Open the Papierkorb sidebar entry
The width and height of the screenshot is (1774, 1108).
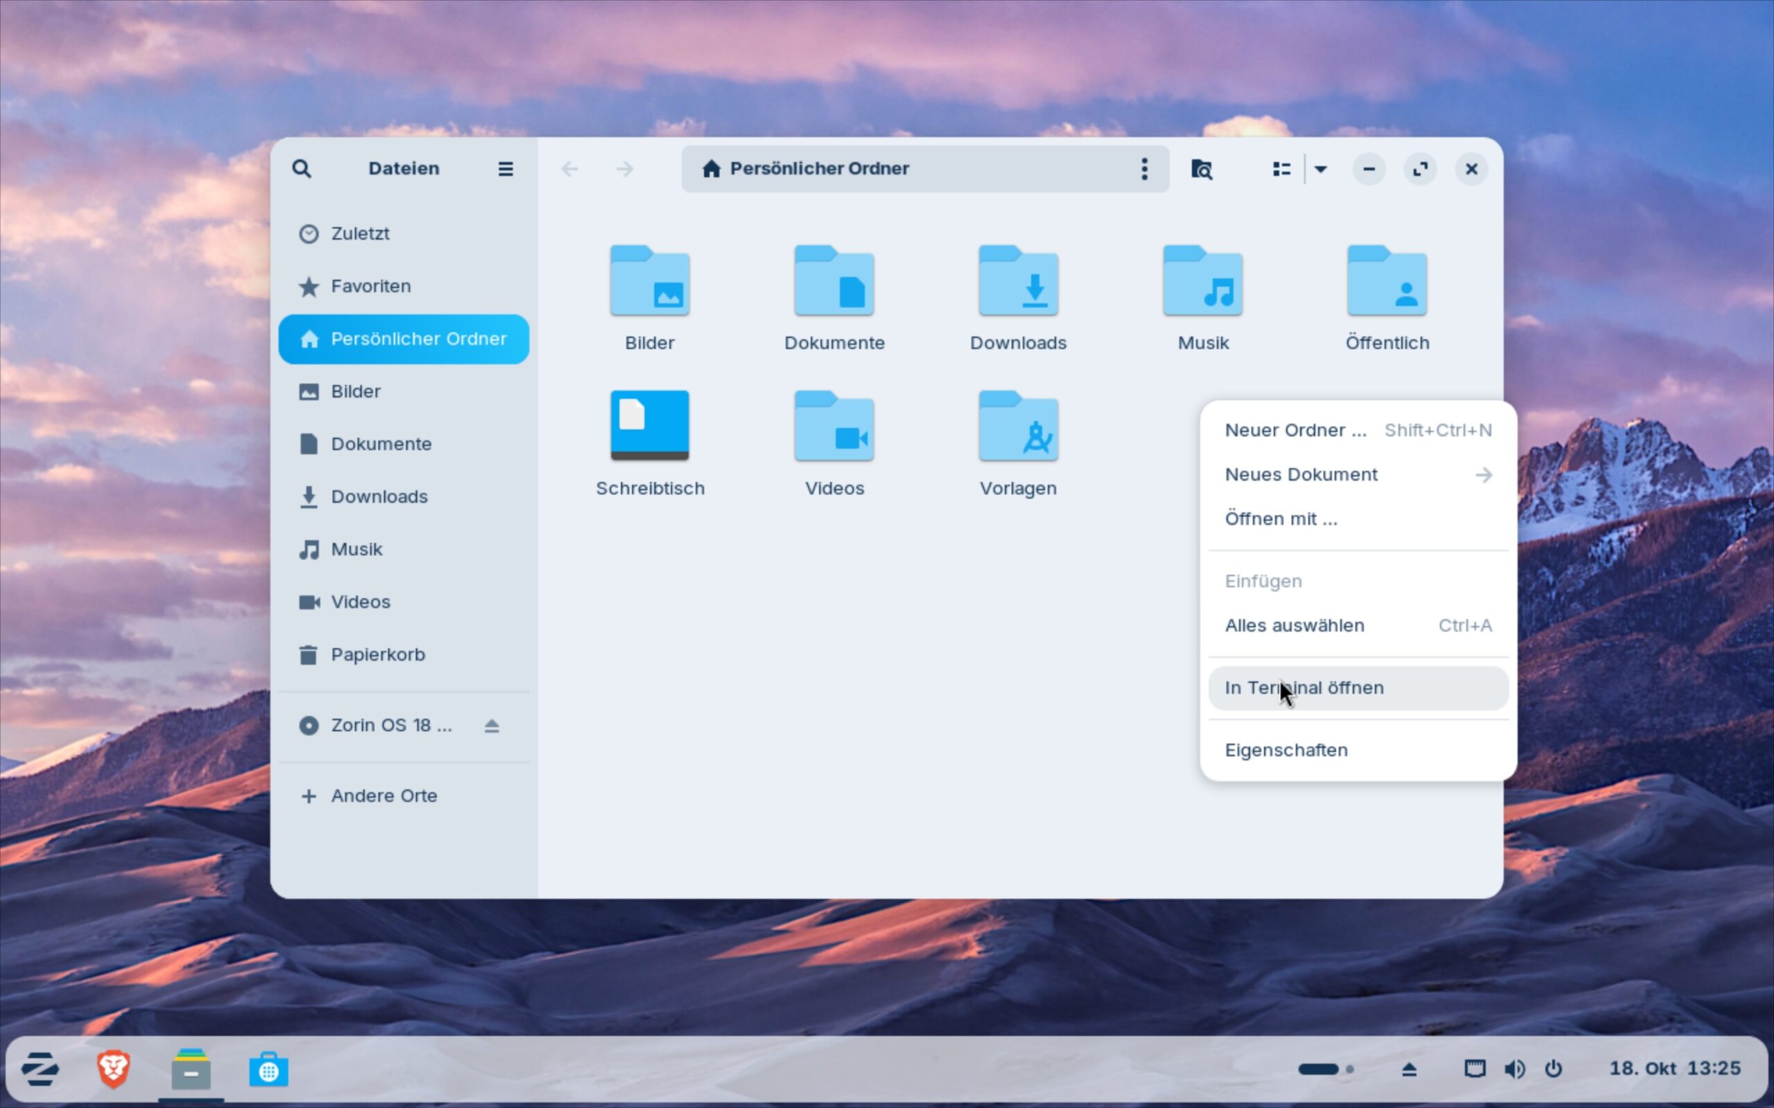click(x=377, y=654)
